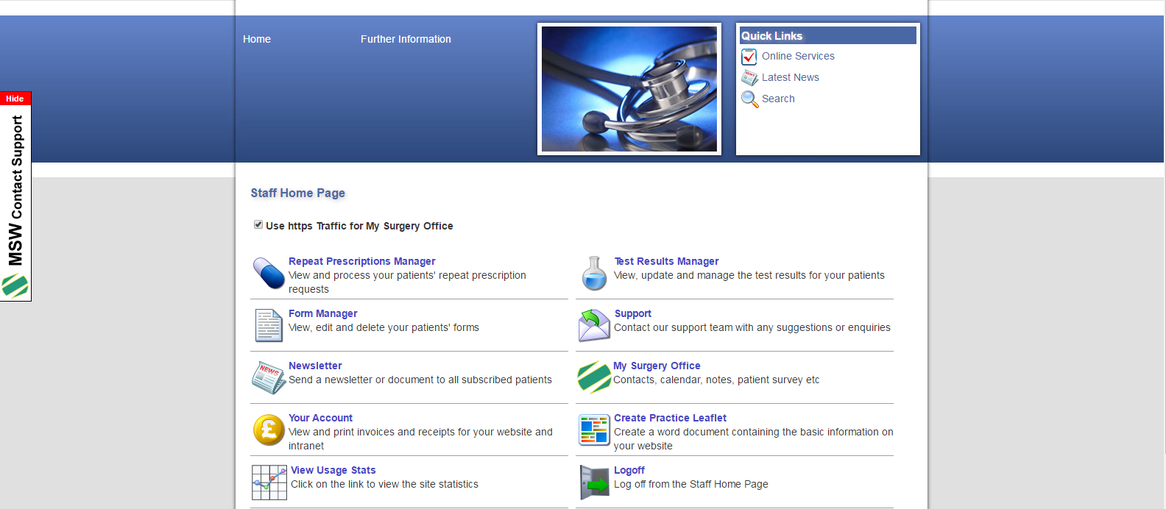Click the Support envelope icon

[x=594, y=325]
